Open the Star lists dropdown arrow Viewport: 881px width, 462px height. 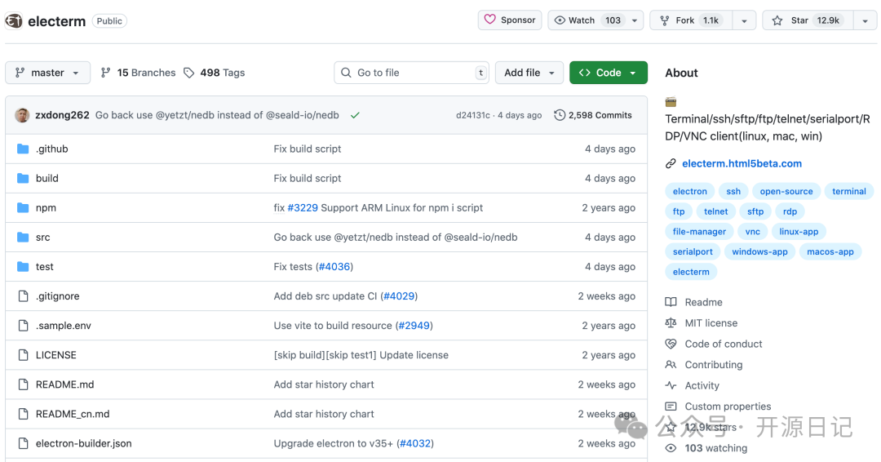865,20
